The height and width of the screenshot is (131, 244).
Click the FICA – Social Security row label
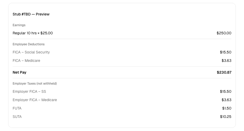pos(31,52)
